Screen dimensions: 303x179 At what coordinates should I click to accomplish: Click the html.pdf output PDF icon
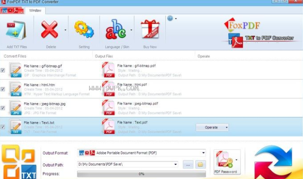[x=108, y=89]
